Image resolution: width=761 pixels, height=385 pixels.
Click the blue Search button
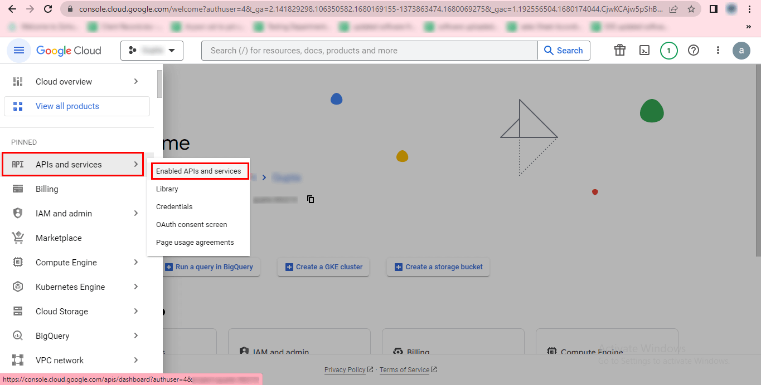[564, 51]
